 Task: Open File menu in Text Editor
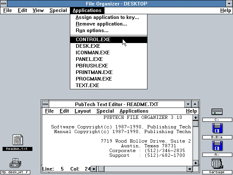coord(50,111)
